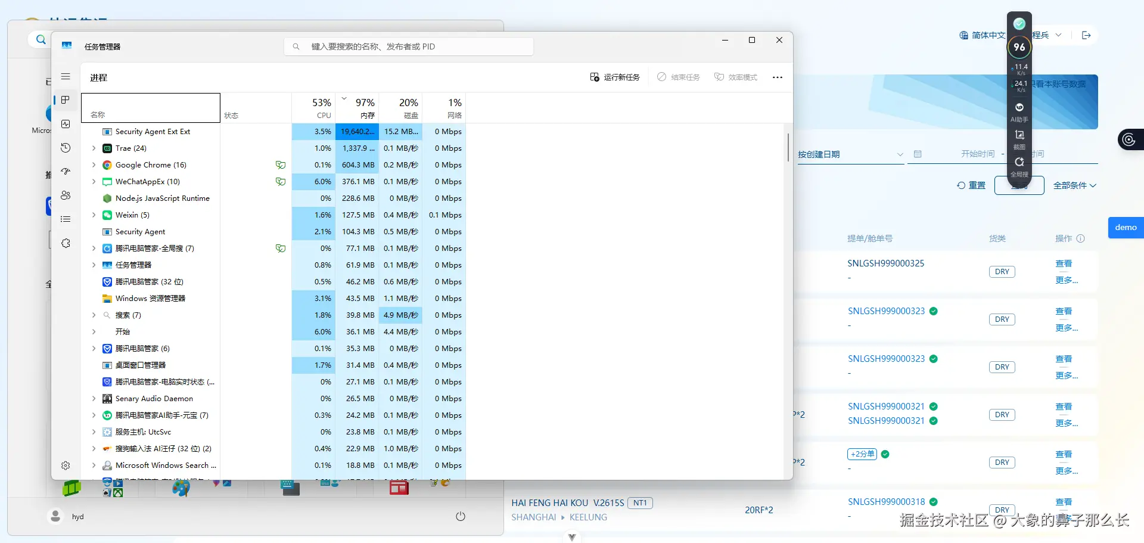This screenshot has width=1144, height=543.
Task: Click the 全局搜 global search icon
Action: [1019, 162]
